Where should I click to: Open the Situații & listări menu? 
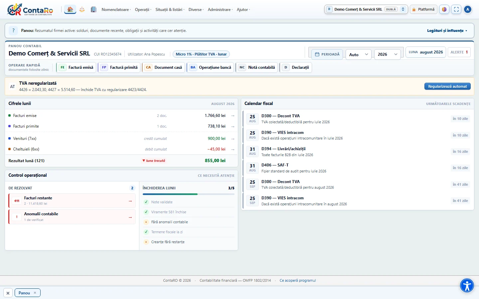coord(170,10)
